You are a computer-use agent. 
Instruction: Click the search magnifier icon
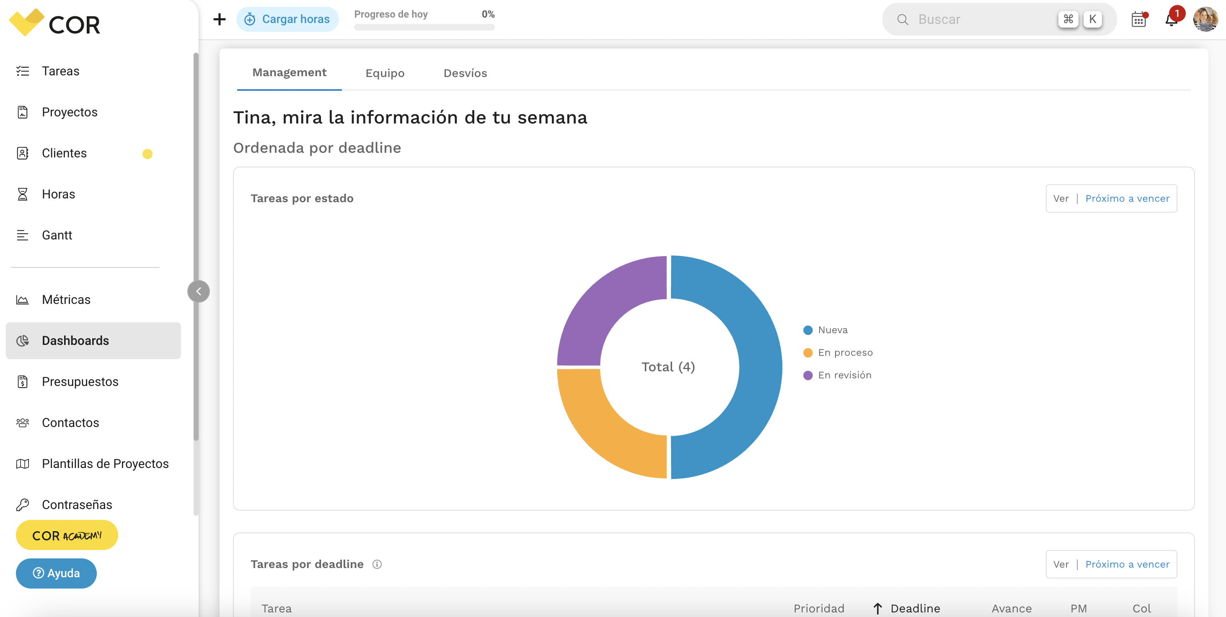coord(903,20)
